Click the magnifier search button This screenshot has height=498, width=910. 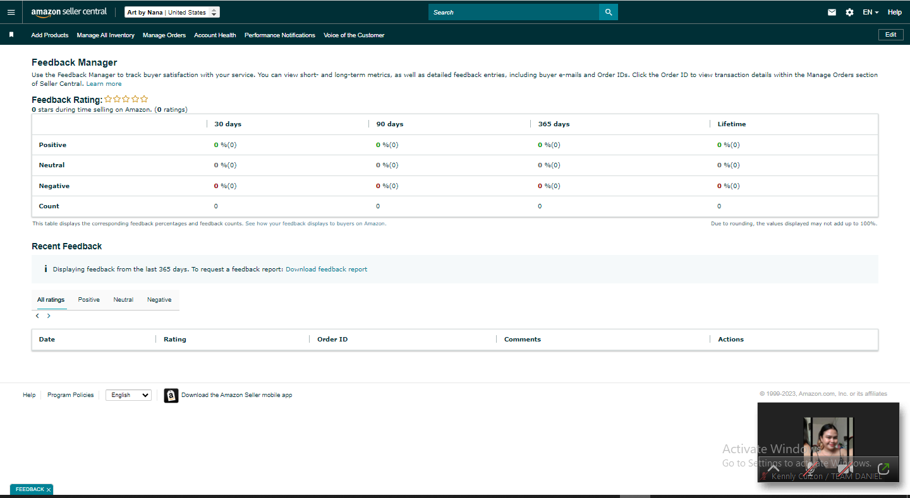pyautogui.click(x=609, y=12)
